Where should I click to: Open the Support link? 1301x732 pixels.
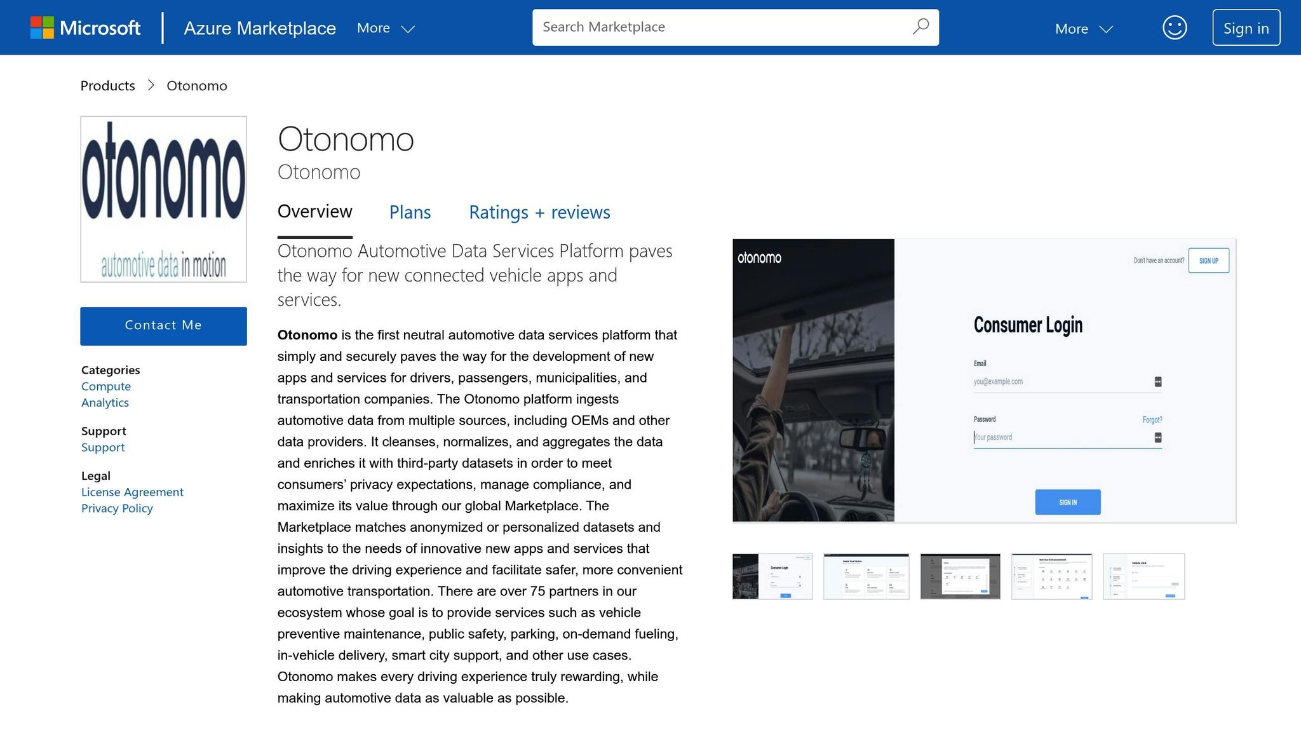(103, 447)
